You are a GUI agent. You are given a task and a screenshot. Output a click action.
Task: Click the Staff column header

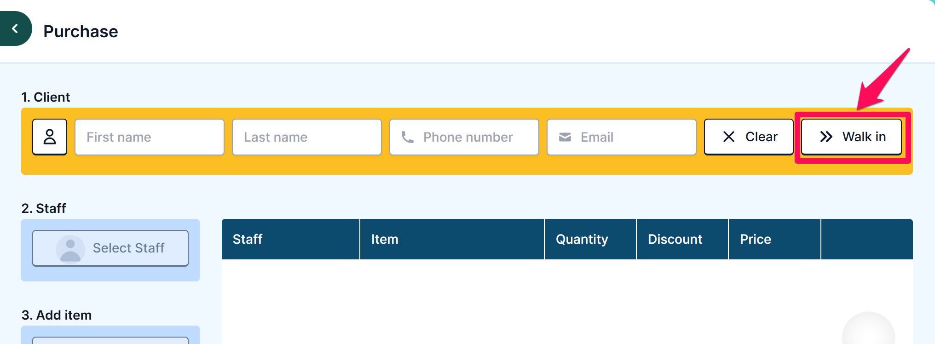(x=290, y=239)
